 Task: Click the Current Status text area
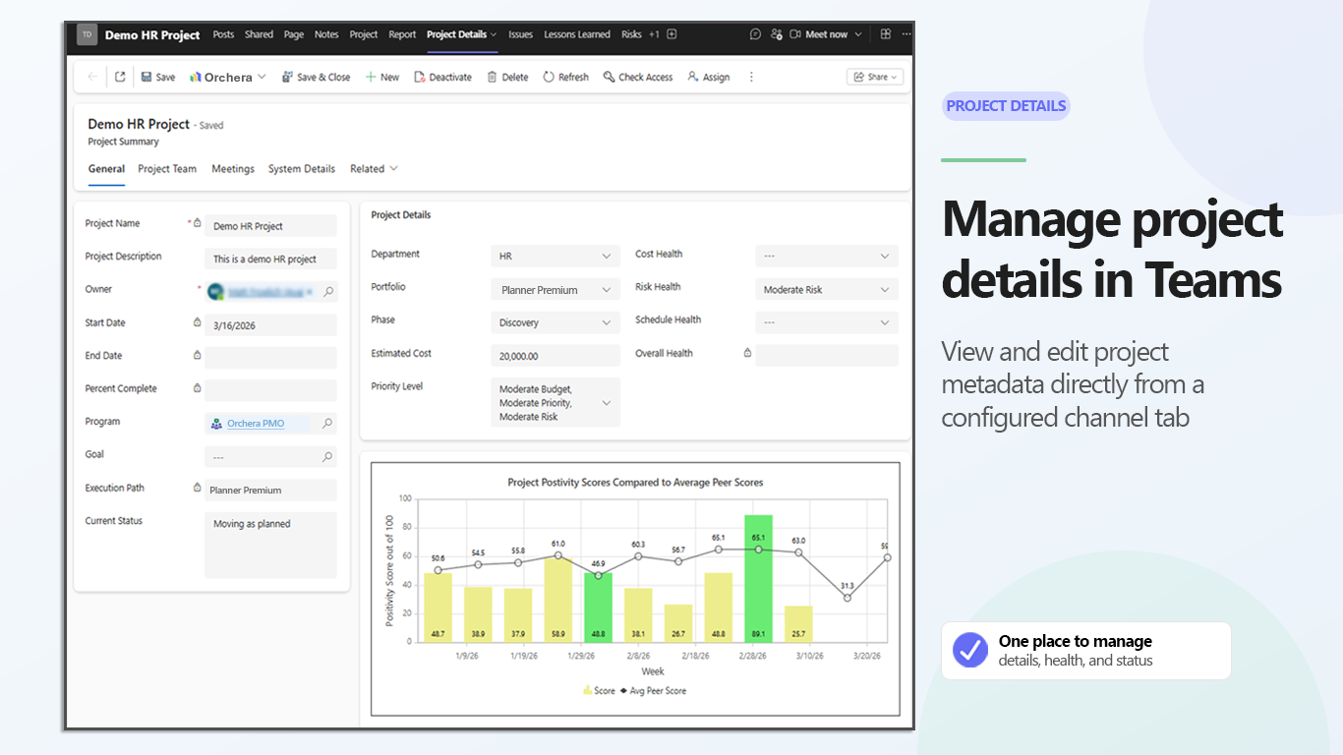click(270, 545)
